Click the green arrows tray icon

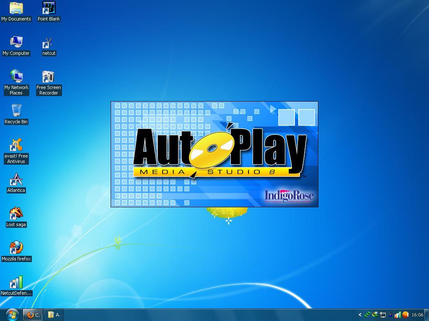pyautogui.click(x=368, y=315)
